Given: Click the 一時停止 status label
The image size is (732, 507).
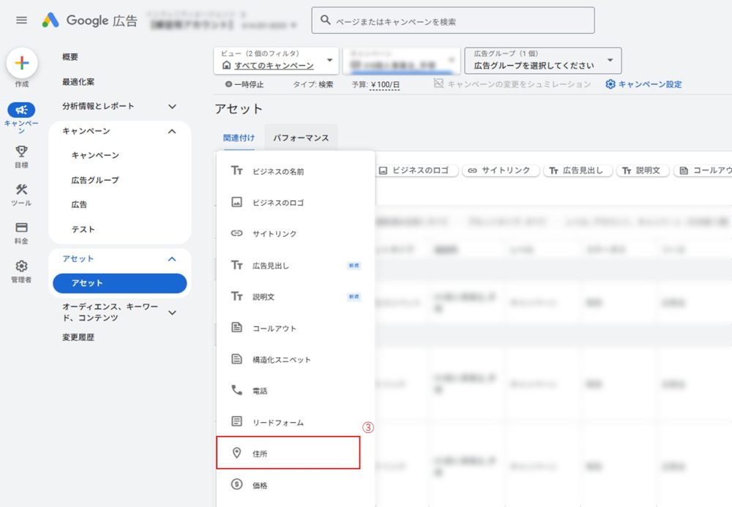Looking at the screenshot, I should click(249, 84).
